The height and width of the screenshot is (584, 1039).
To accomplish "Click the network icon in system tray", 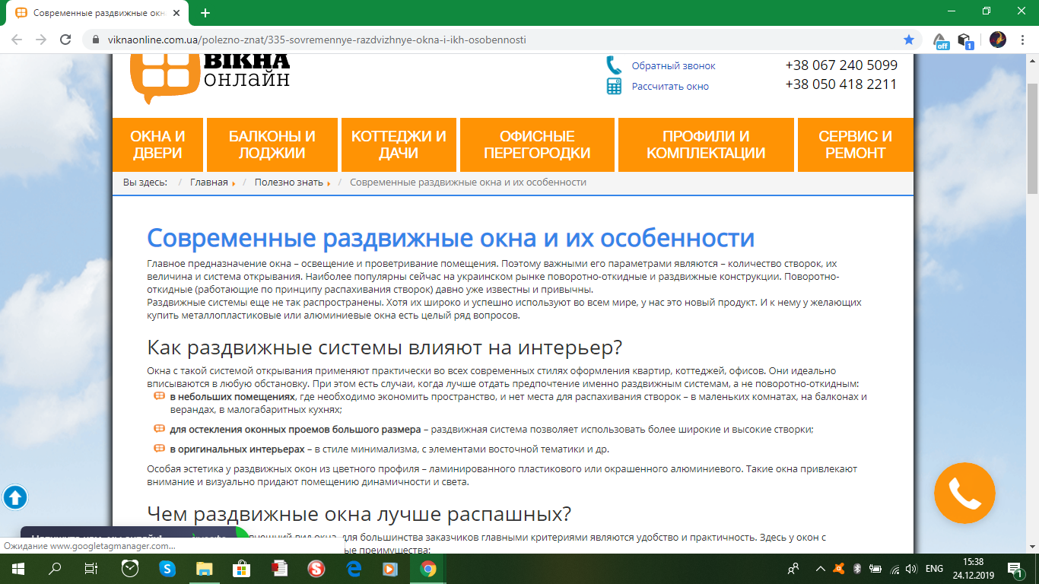I will [893, 568].
